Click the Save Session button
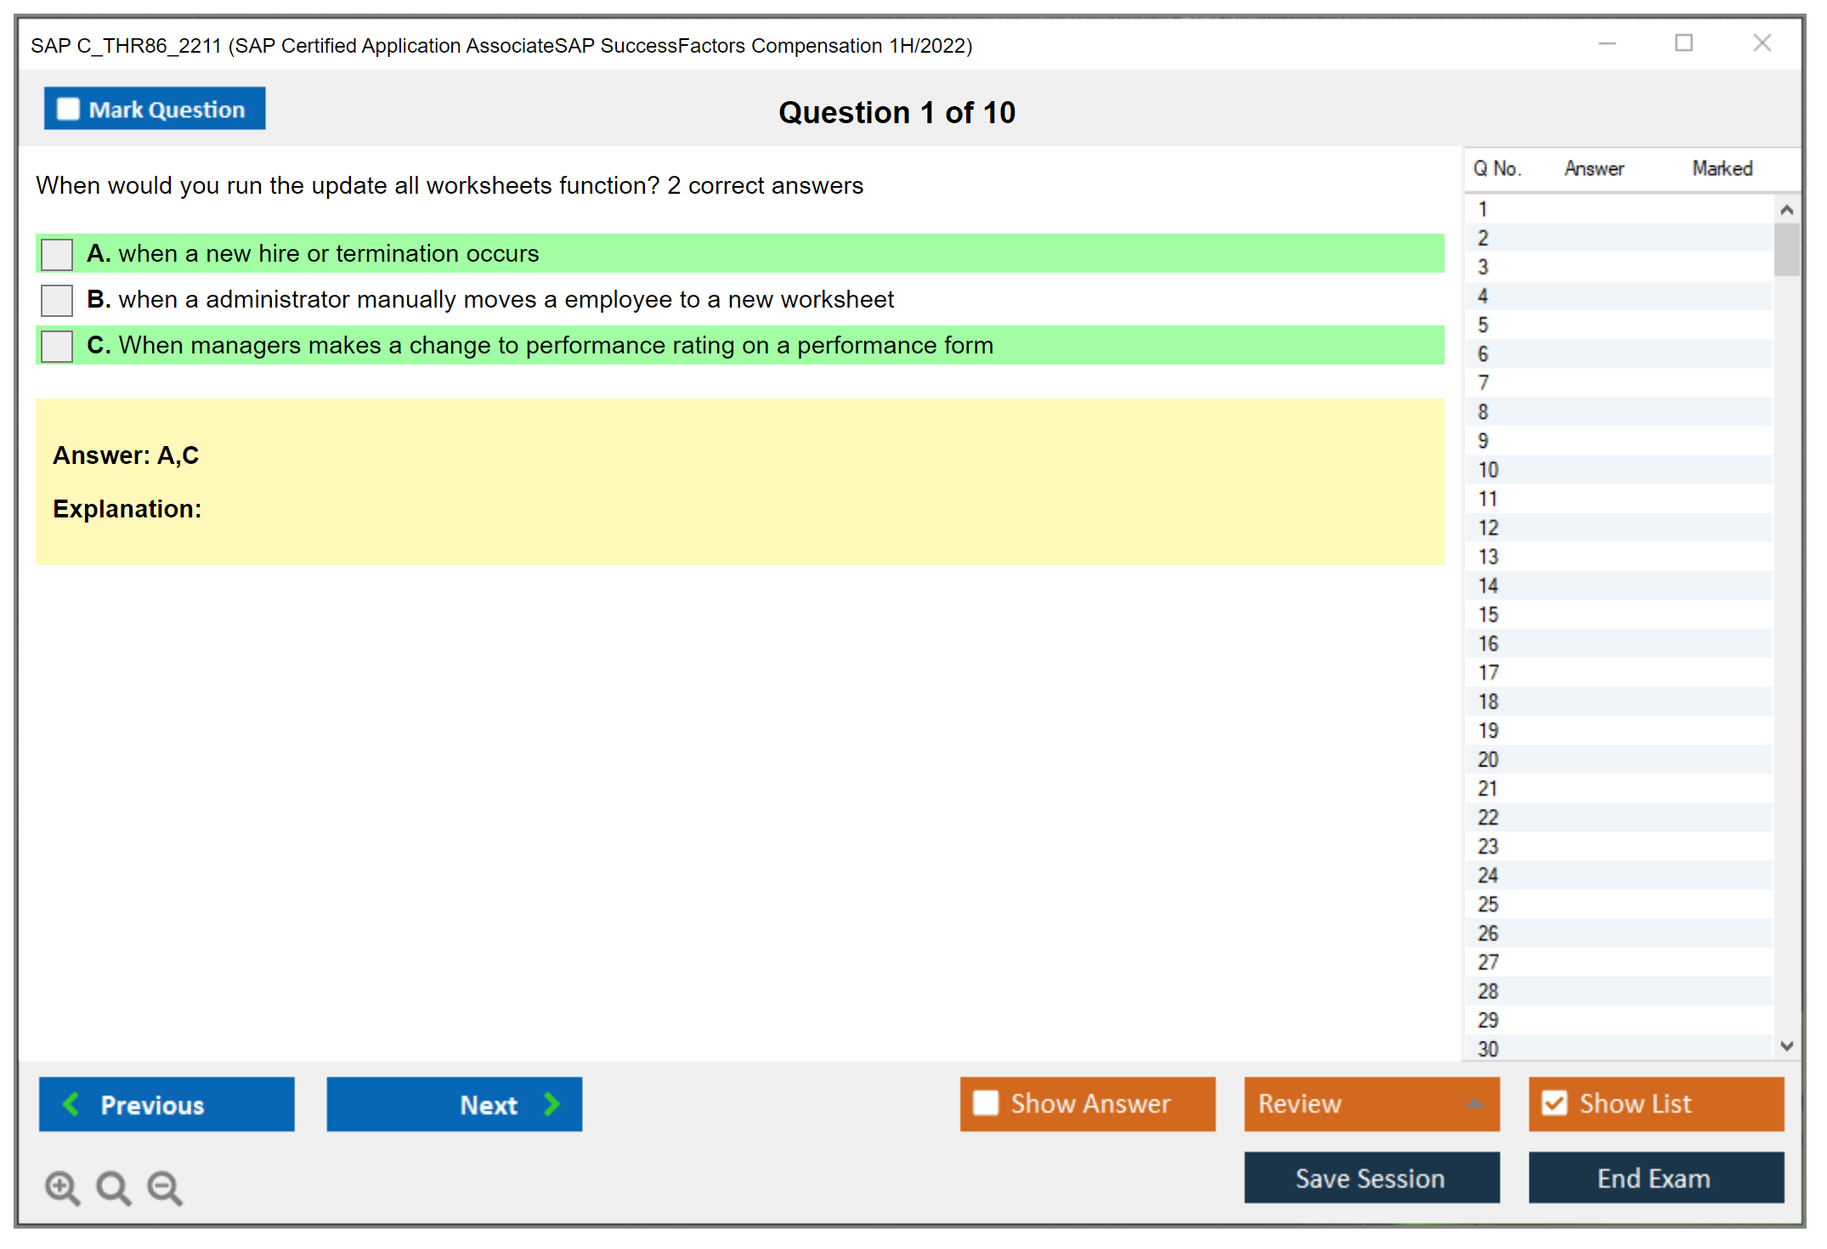Screen dimensions: 1827x1249 click(x=1371, y=1178)
